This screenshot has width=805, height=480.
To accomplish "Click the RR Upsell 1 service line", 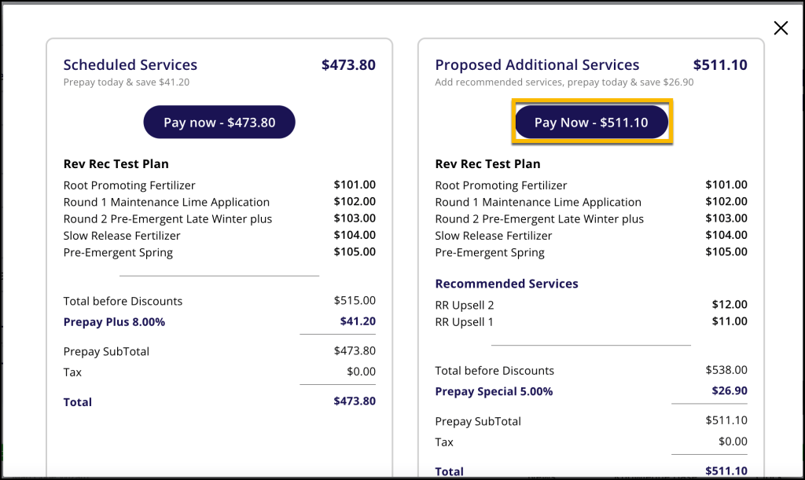I will click(x=465, y=321).
